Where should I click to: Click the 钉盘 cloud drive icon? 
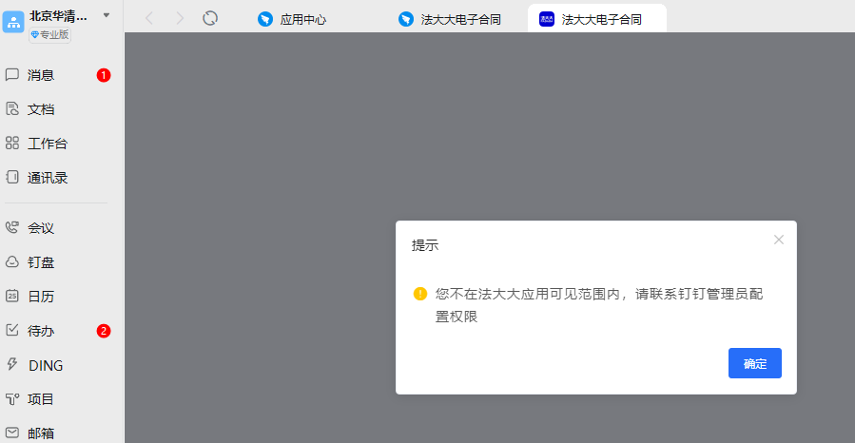(12, 262)
